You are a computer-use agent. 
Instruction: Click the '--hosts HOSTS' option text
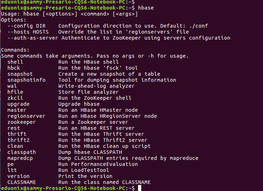tap(28, 32)
